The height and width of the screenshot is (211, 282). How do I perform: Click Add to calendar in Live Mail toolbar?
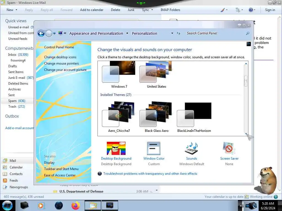click(x=91, y=10)
